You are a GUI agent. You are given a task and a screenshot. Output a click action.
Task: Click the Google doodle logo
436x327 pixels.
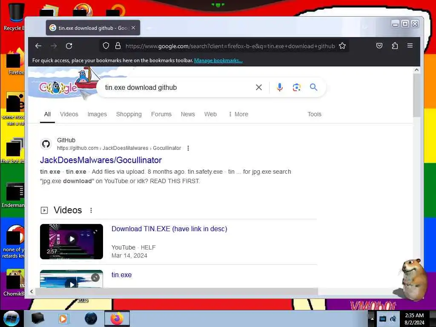tap(58, 88)
